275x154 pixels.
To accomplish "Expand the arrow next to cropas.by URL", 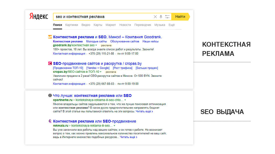I will point(101,72).
